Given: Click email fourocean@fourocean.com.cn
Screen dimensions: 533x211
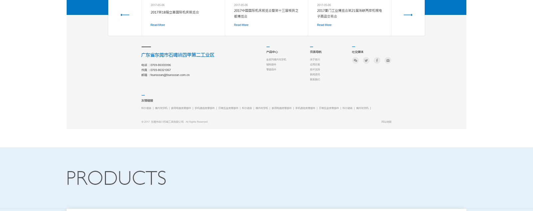Looking at the screenshot, I should click(170, 75).
